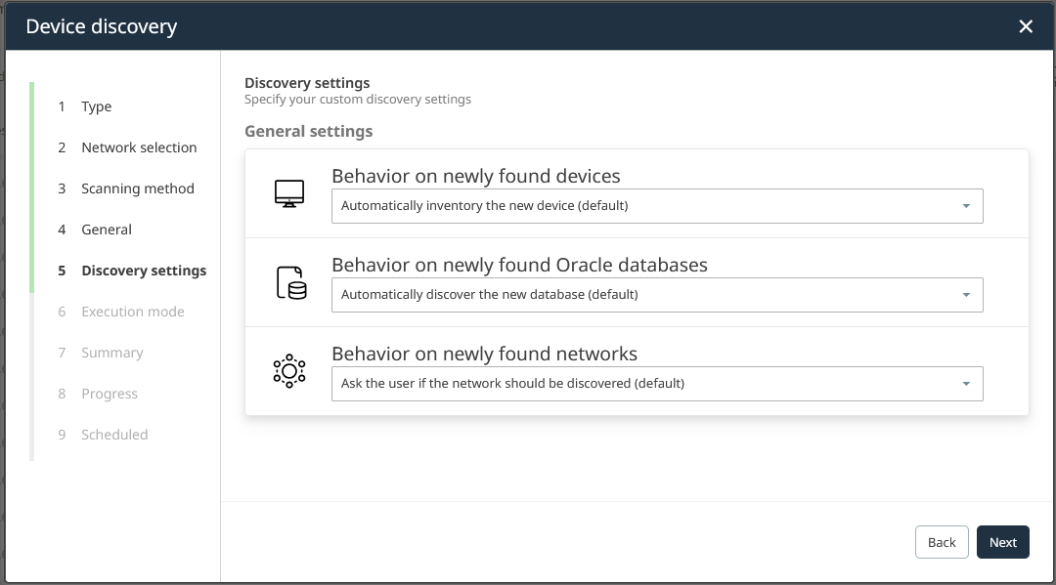This screenshot has width=1056, height=585.
Task: Click the monitor icon for newly found devices
Action: (x=289, y=193)
